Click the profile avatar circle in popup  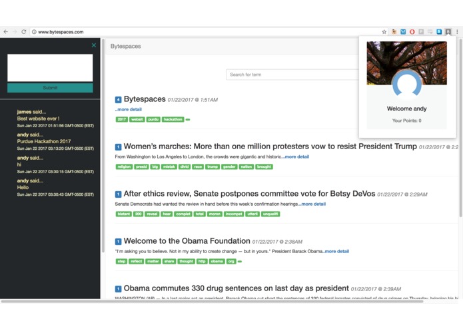point(407,84)
